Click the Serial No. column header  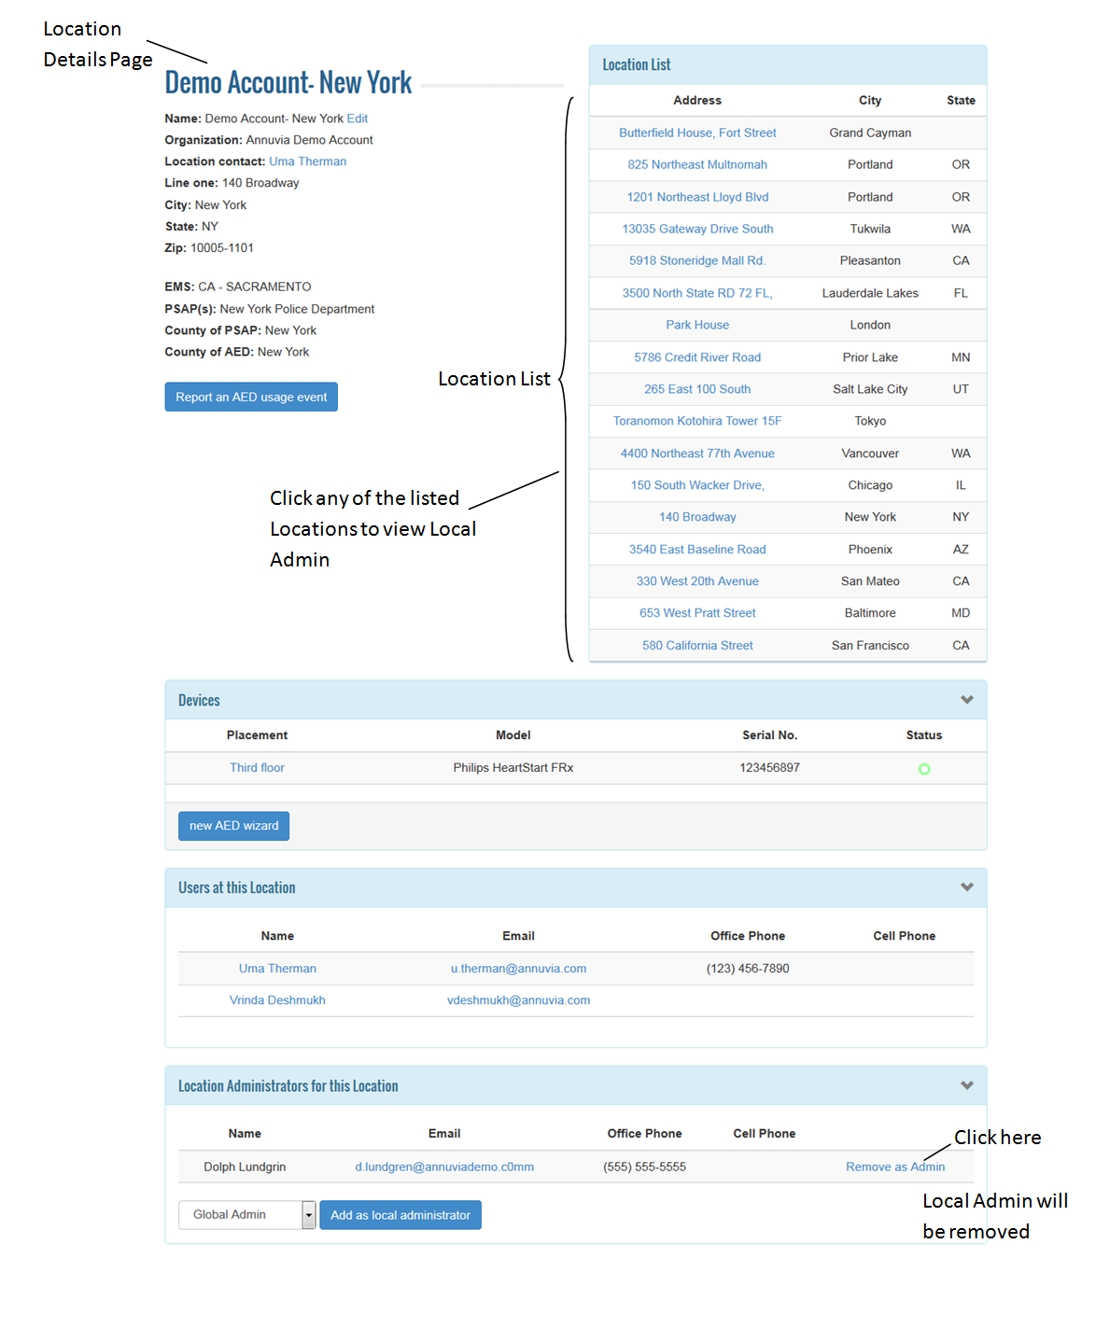[769, 735]
